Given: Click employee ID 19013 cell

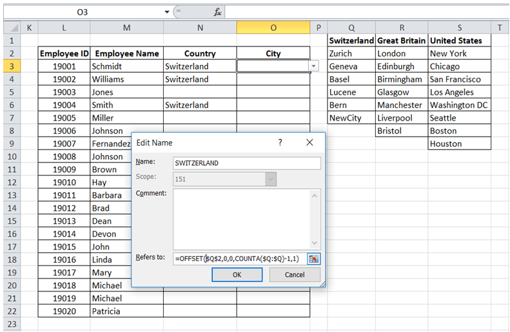Looking at the screenshot, I should click(64, 221).
